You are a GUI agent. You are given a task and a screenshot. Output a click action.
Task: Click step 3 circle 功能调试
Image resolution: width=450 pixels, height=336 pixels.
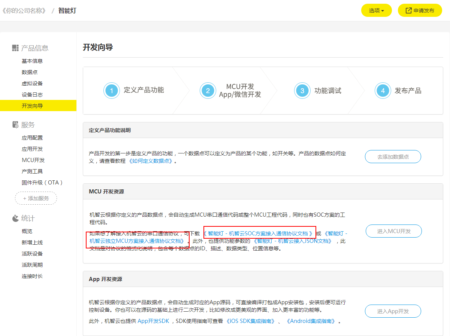(302, 91)
